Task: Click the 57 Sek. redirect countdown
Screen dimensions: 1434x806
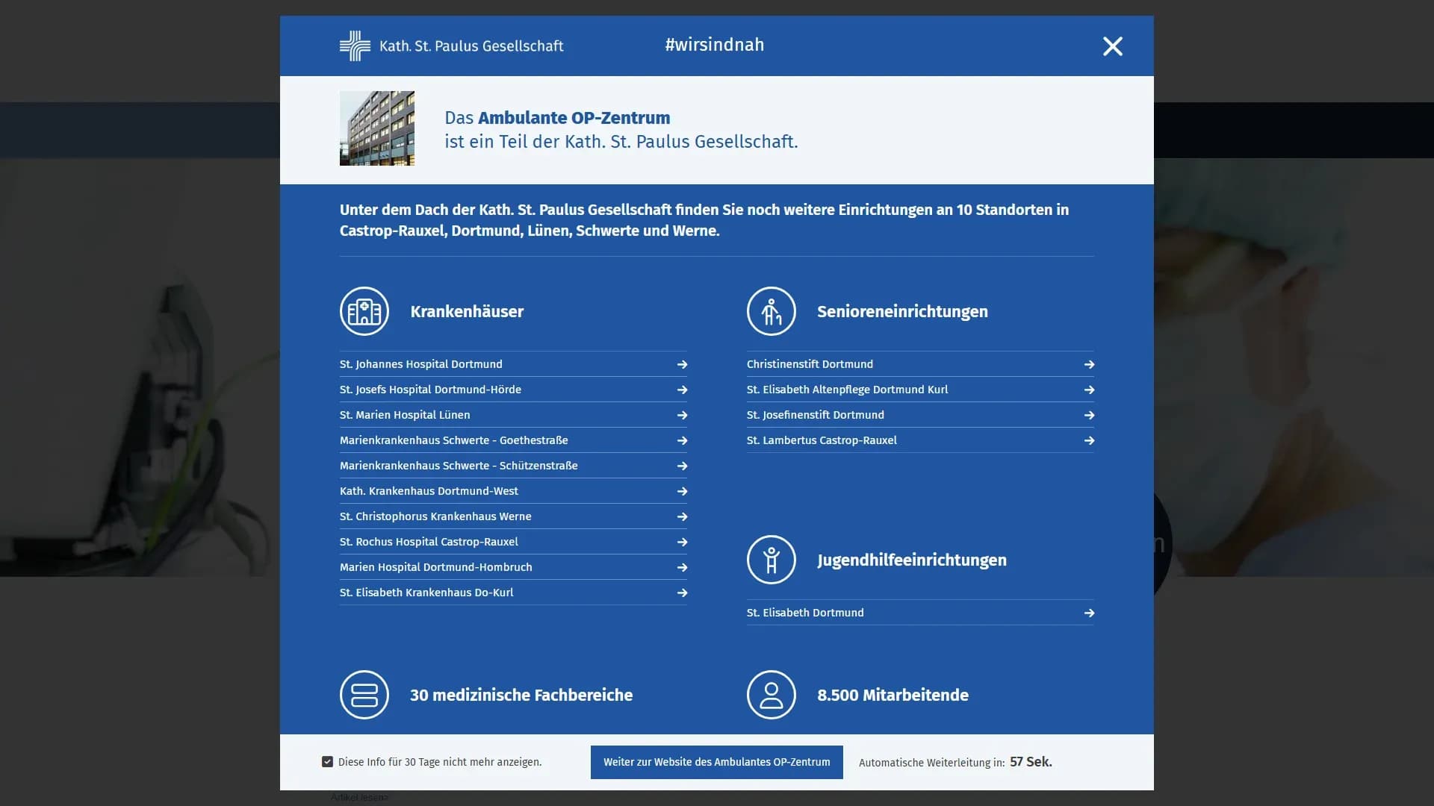Action: tap(1030, 762)
